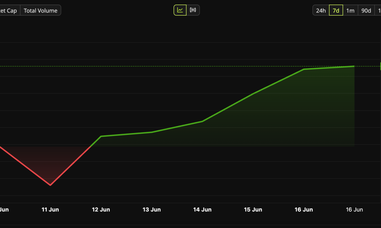Set time range to 24h
The image size is (381, 228).
coord(321,10)
